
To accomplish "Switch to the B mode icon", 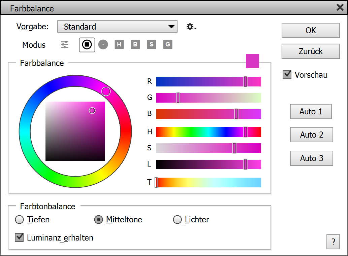I will coord(135,44).
